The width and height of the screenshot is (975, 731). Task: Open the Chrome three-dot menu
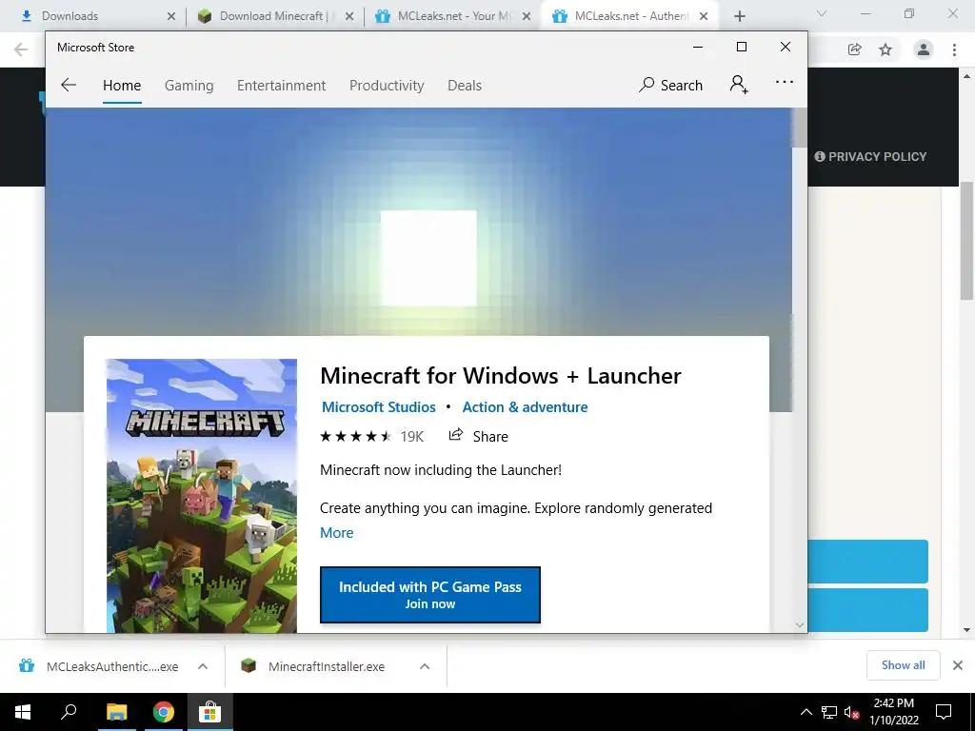click(954, 49)
